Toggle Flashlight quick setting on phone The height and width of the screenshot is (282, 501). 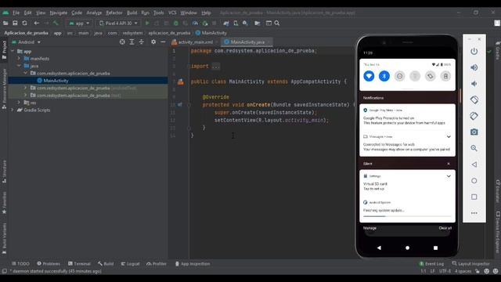pyautogui.click(x=415, y=76)
